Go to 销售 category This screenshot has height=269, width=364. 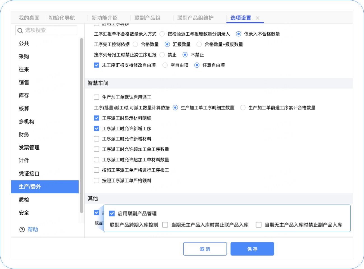(x=45, y=82)
